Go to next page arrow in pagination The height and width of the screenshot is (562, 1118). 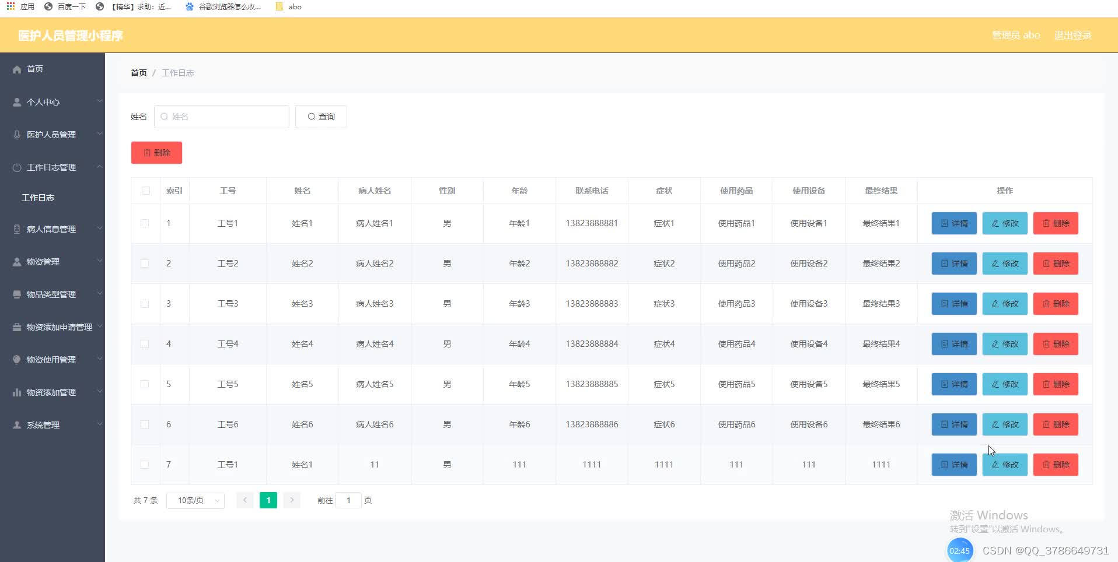click(x=292, y=500)
